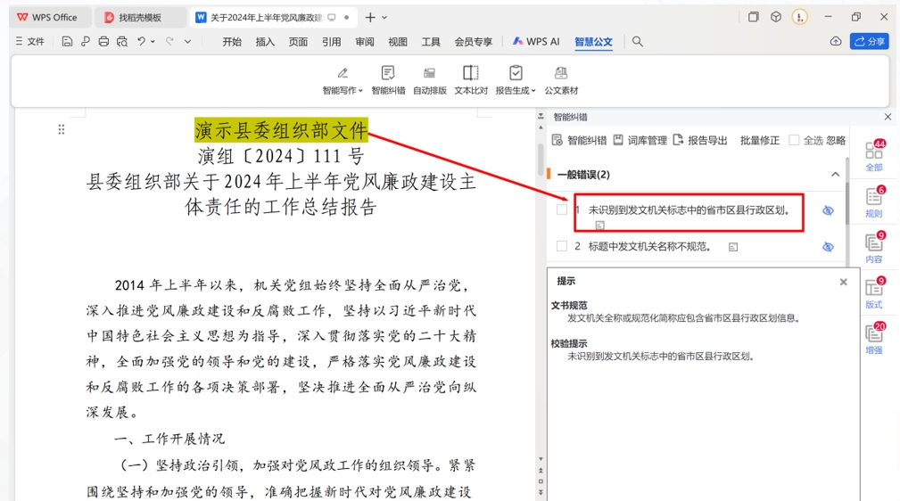Switch to the 开始 tab
This screenshot has width=900, height=501.
tap(232, 41)
